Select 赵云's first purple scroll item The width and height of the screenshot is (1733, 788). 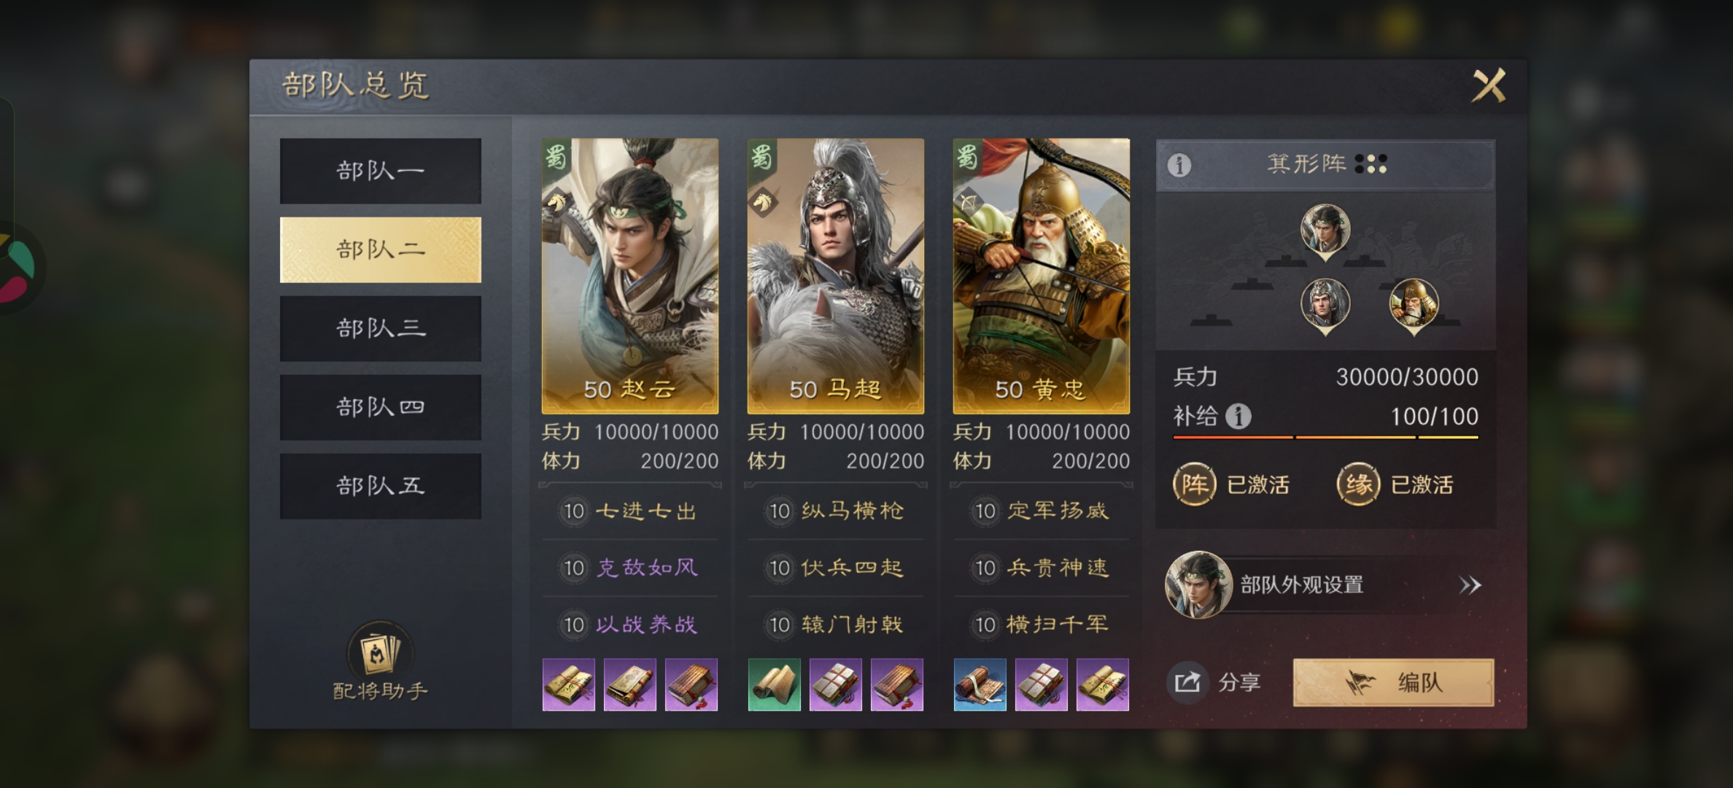(569, 684)
